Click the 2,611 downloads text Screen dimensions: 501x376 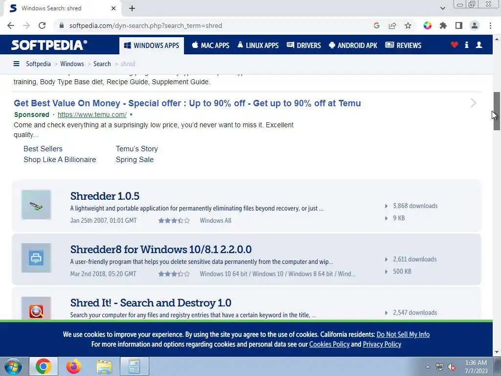414,259
